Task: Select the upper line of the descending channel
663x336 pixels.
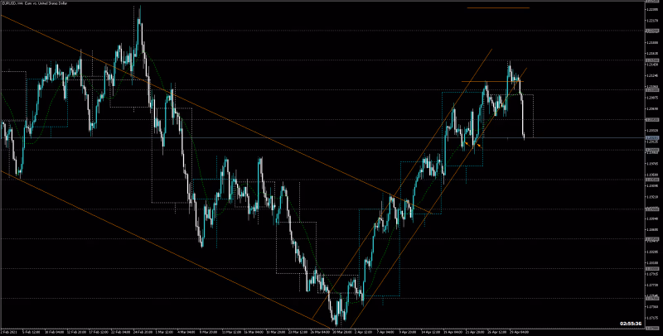Action: (249, 130)
